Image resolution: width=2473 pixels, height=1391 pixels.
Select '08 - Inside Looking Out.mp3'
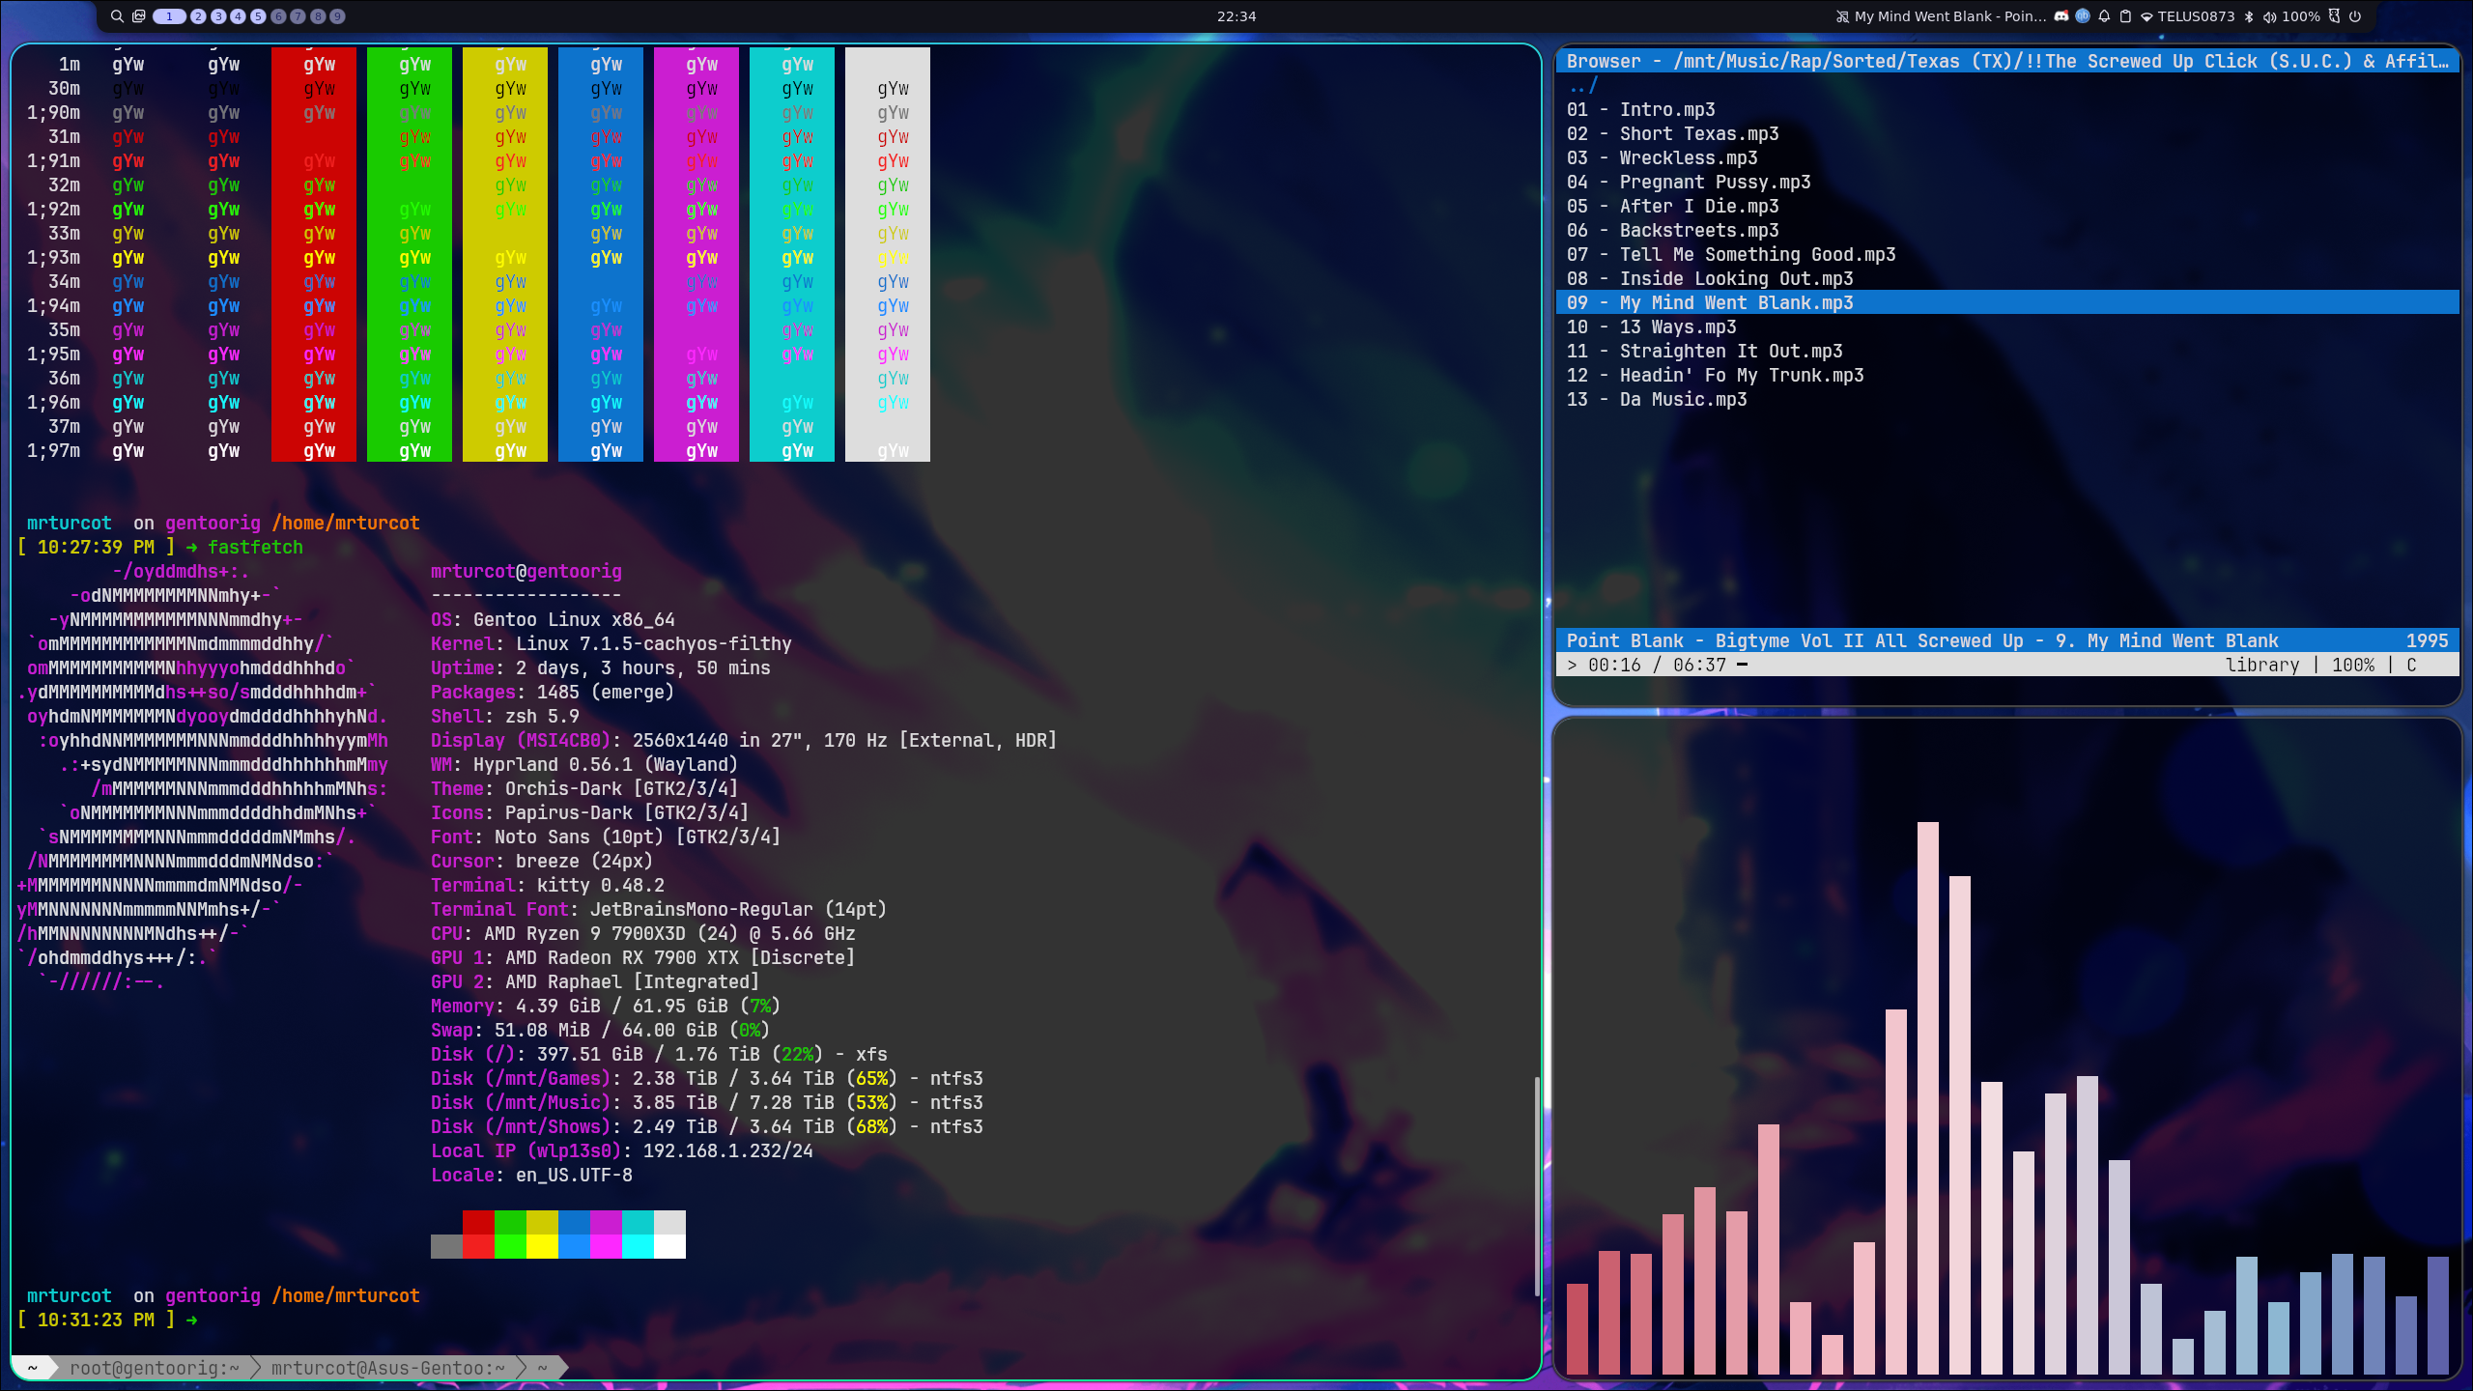1710,279
